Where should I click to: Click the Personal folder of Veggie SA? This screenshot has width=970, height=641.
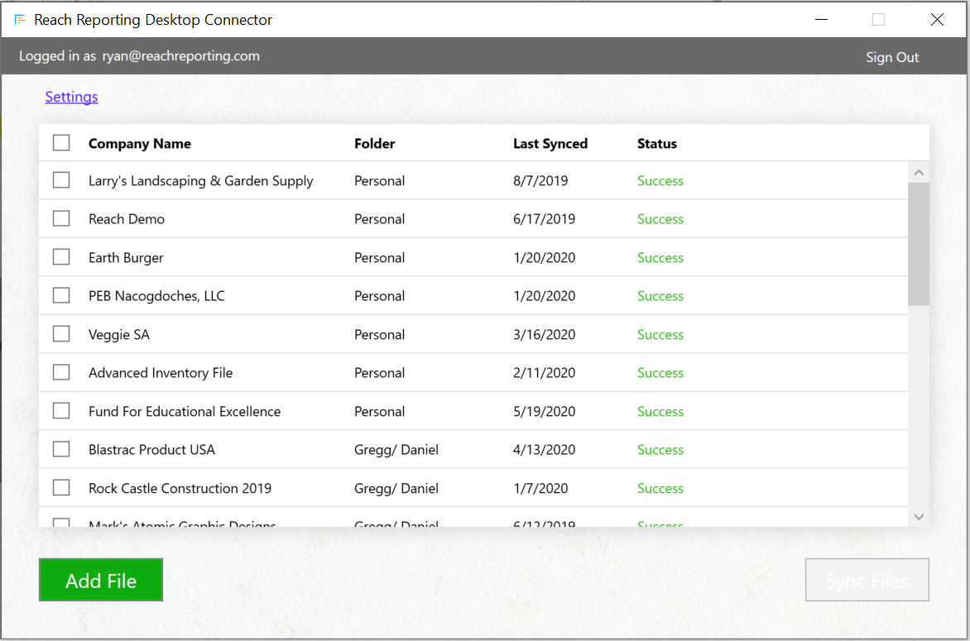pos(379,334)
